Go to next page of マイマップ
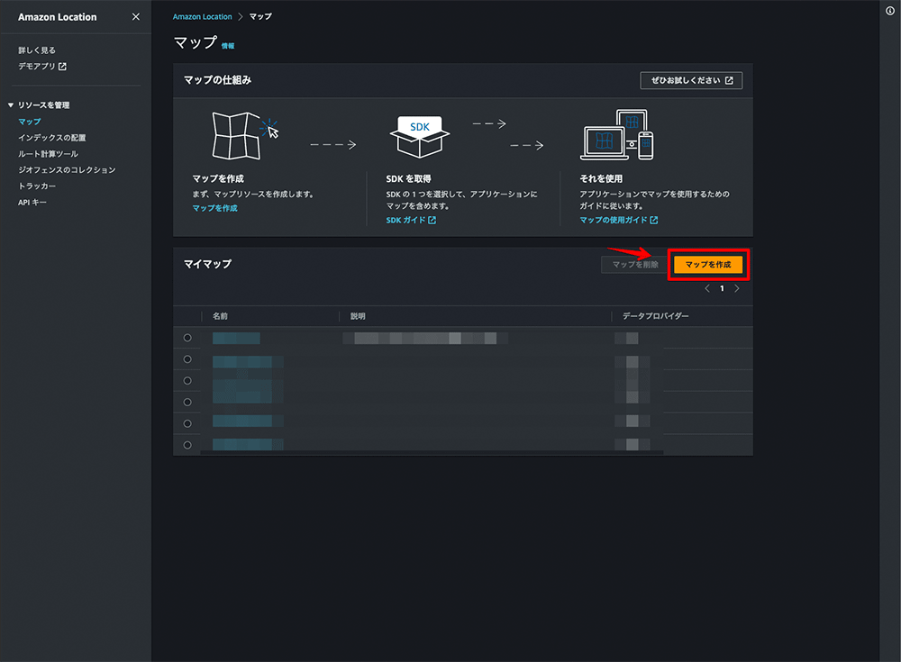 click(737, 288)
